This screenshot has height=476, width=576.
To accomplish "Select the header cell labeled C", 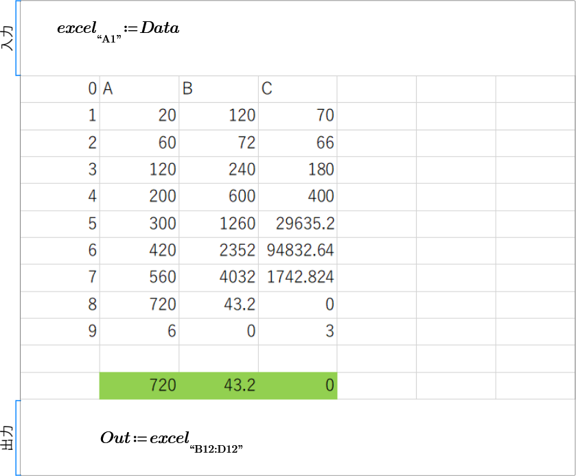I will click(298, 89).
